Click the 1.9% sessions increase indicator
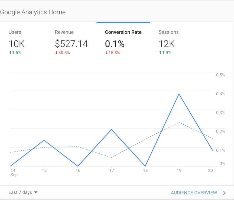This screenshot has height=200, width=234. click(165, 53)
